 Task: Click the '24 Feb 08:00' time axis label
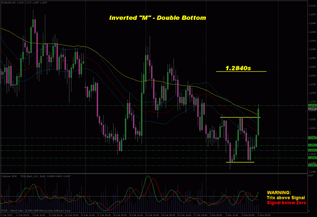(168, 215)
